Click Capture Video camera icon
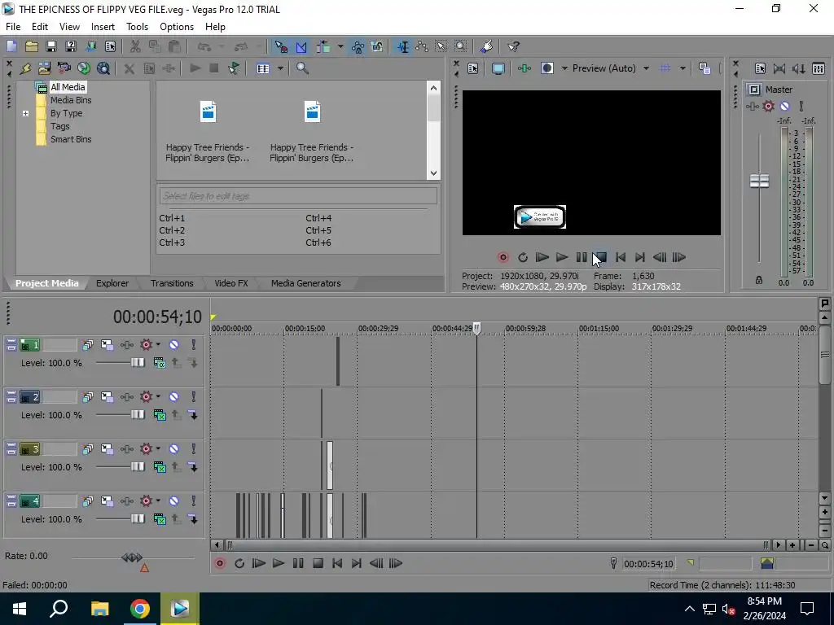Screen dimensions: 834x625 (x=64, y=68)
